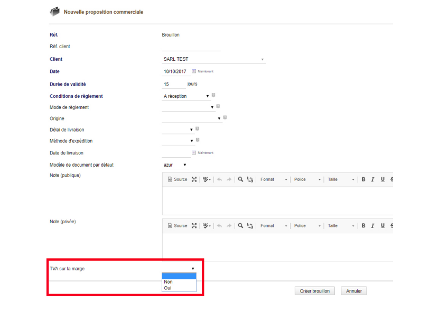
Task: Open the Client dropdown showing SARL TEST
Action: click(214, 59)
